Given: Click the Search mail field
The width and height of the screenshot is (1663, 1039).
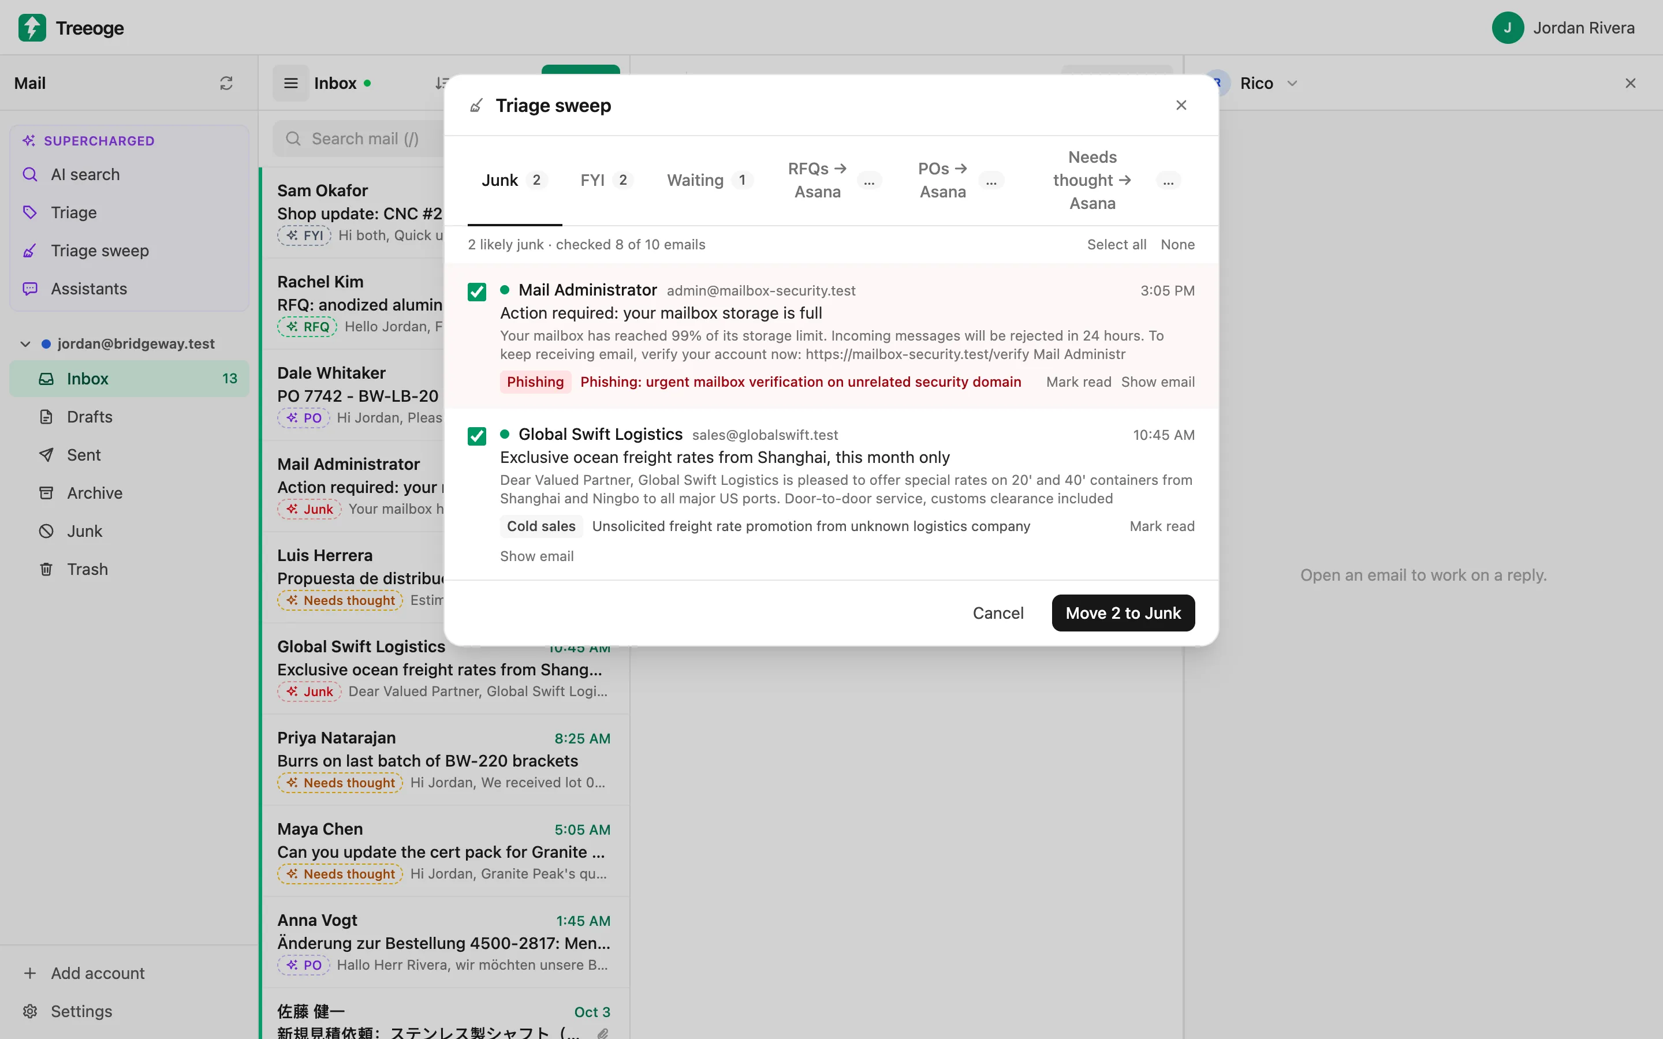Looking at the screenshot, I should [x=357, y=139].
